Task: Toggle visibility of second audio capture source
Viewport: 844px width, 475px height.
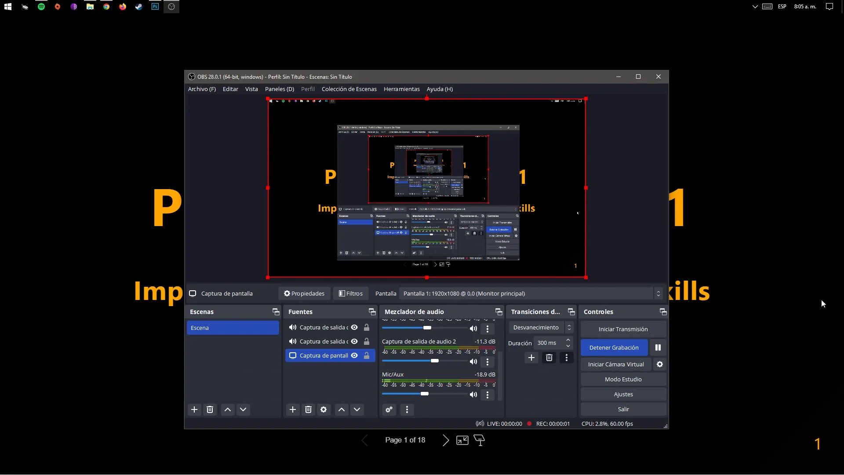Action: (x=354, y=341)
